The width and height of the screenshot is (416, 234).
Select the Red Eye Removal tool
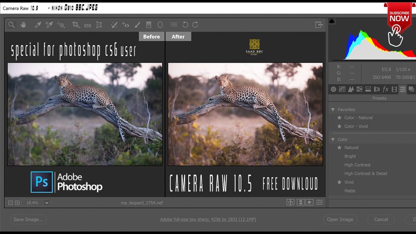pos(125,25)
